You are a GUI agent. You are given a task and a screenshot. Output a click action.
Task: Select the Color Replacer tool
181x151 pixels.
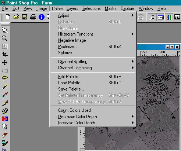5,119
